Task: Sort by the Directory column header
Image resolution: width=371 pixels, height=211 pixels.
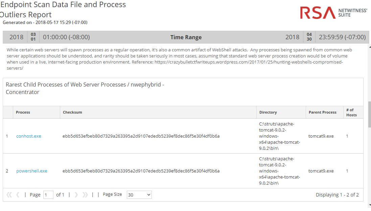Action: (x=268, y=112)
